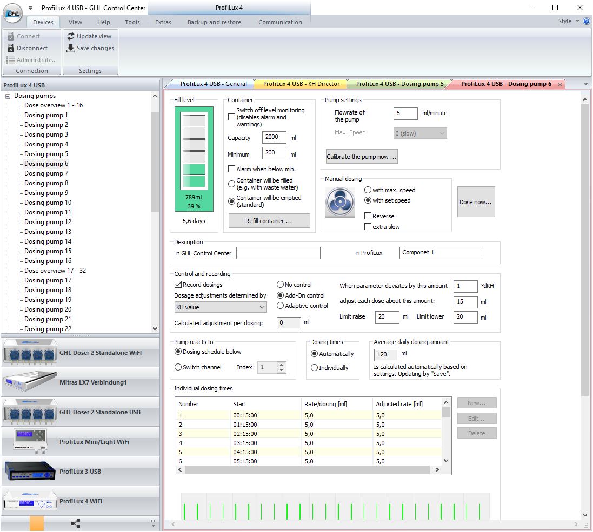Collapse the Dosing pumps tree node
593x532 pixels.
tap(8, 96)
